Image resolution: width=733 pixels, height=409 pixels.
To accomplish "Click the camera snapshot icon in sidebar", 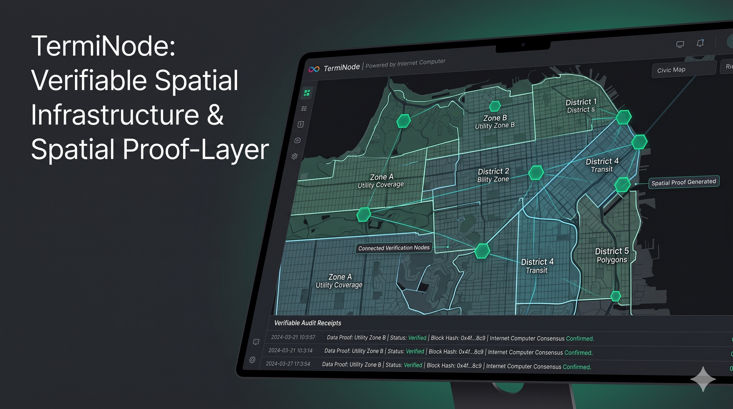I will click(x=297, y=140).
